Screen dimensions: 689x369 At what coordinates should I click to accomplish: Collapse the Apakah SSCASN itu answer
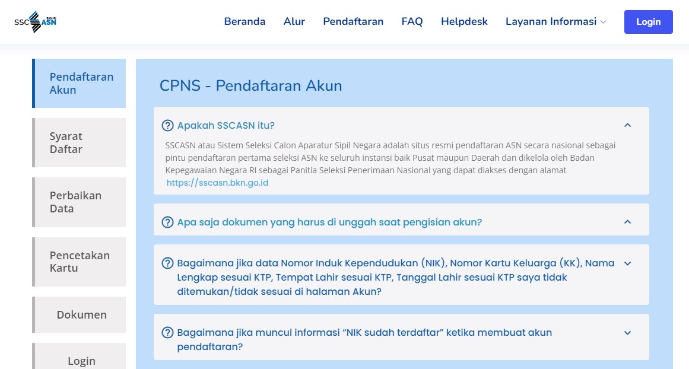coord(627,125)
